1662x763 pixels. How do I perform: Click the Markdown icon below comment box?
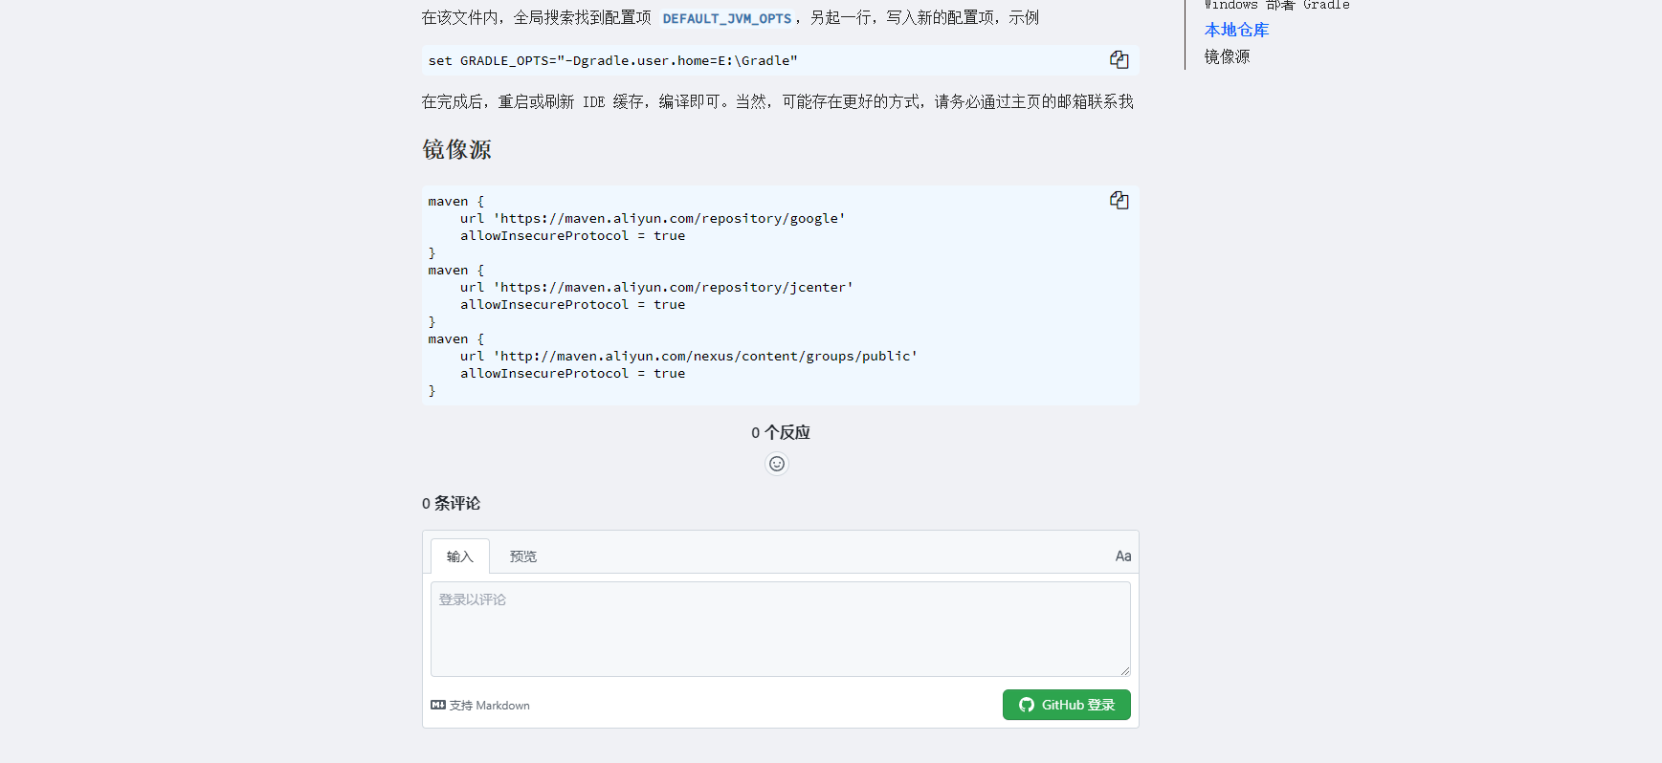pyautogui.click(x=438, y=705)
